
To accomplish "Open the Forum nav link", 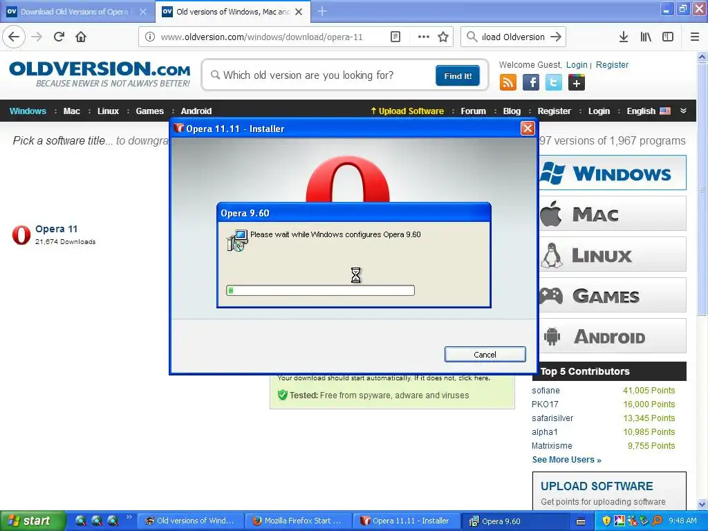I will click(473, 111).
